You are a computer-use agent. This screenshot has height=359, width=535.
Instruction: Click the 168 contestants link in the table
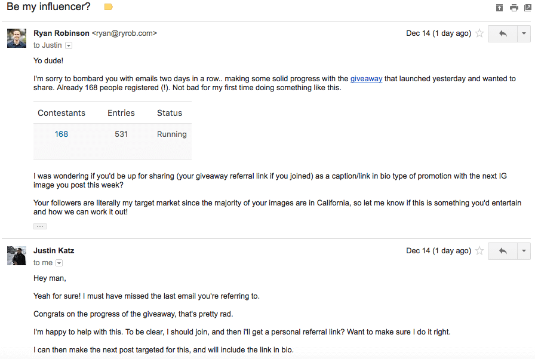coord(62,134)
